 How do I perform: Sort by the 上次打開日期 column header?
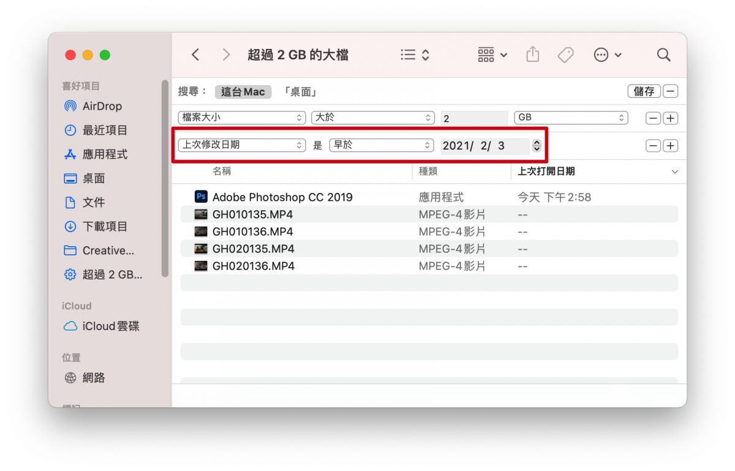click(x=546, y=171)
